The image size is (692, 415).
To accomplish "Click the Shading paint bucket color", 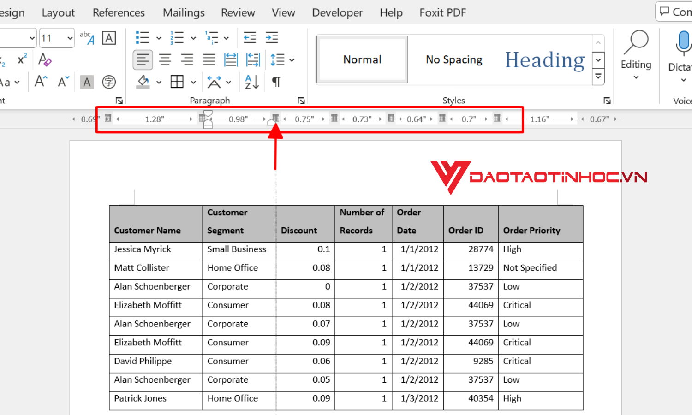I will coord(143,82).
